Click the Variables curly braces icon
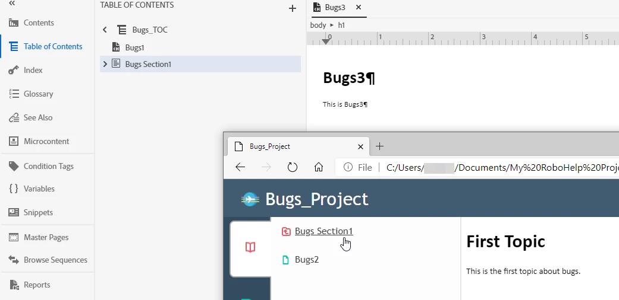Screen dimensions: 619x300 point(14,189)
